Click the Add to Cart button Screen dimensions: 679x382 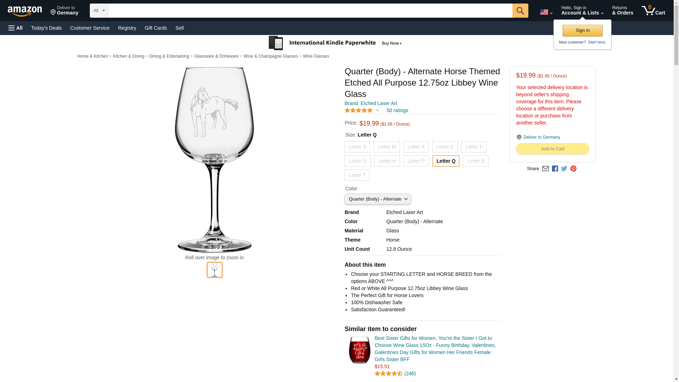click(x=552, y=149)
